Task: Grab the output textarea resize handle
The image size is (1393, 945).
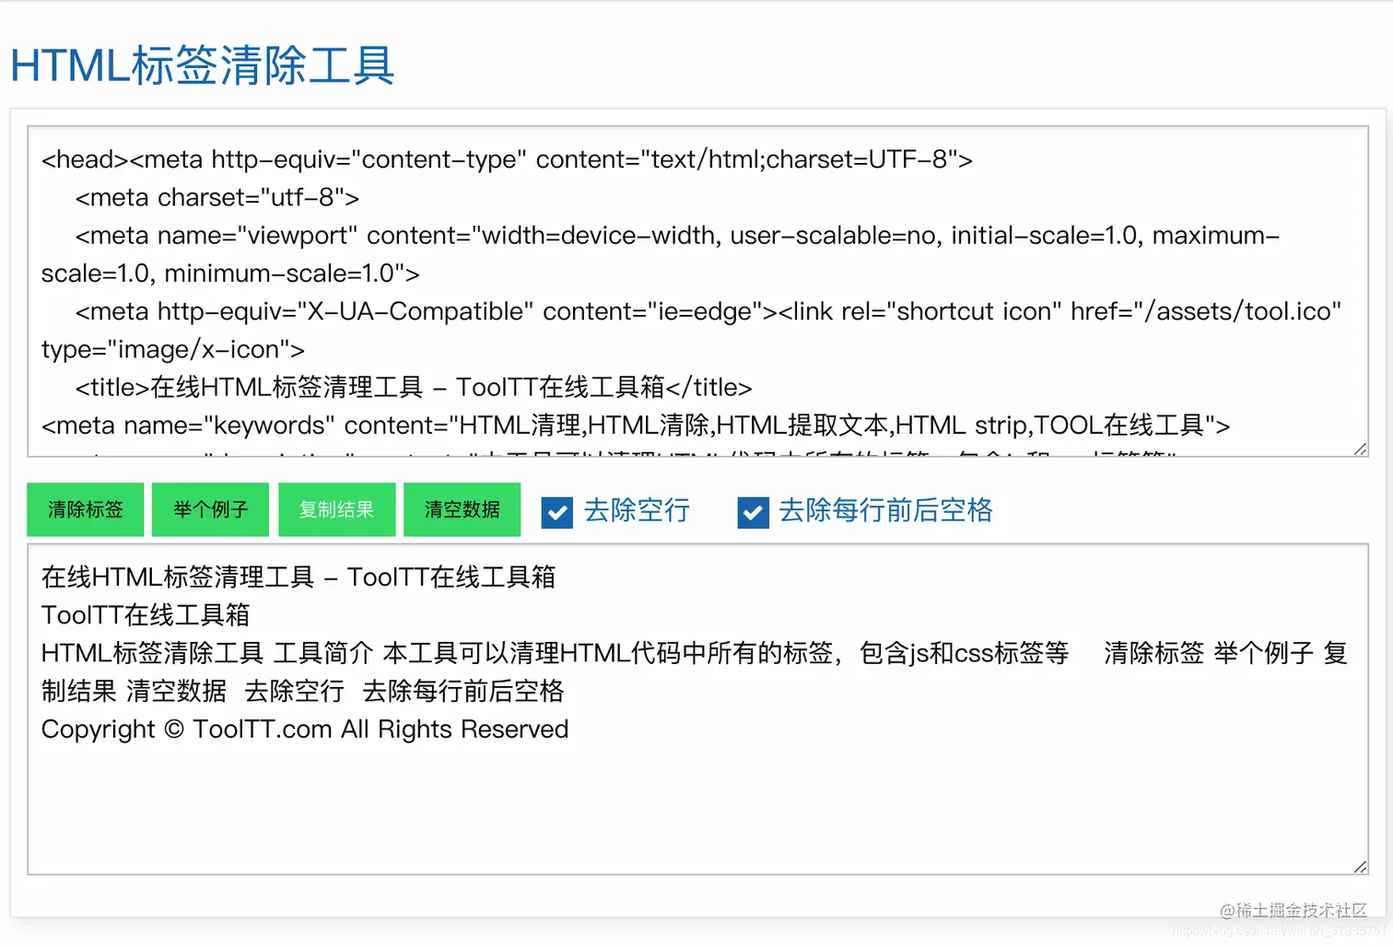Action: tap(1360, 867)
